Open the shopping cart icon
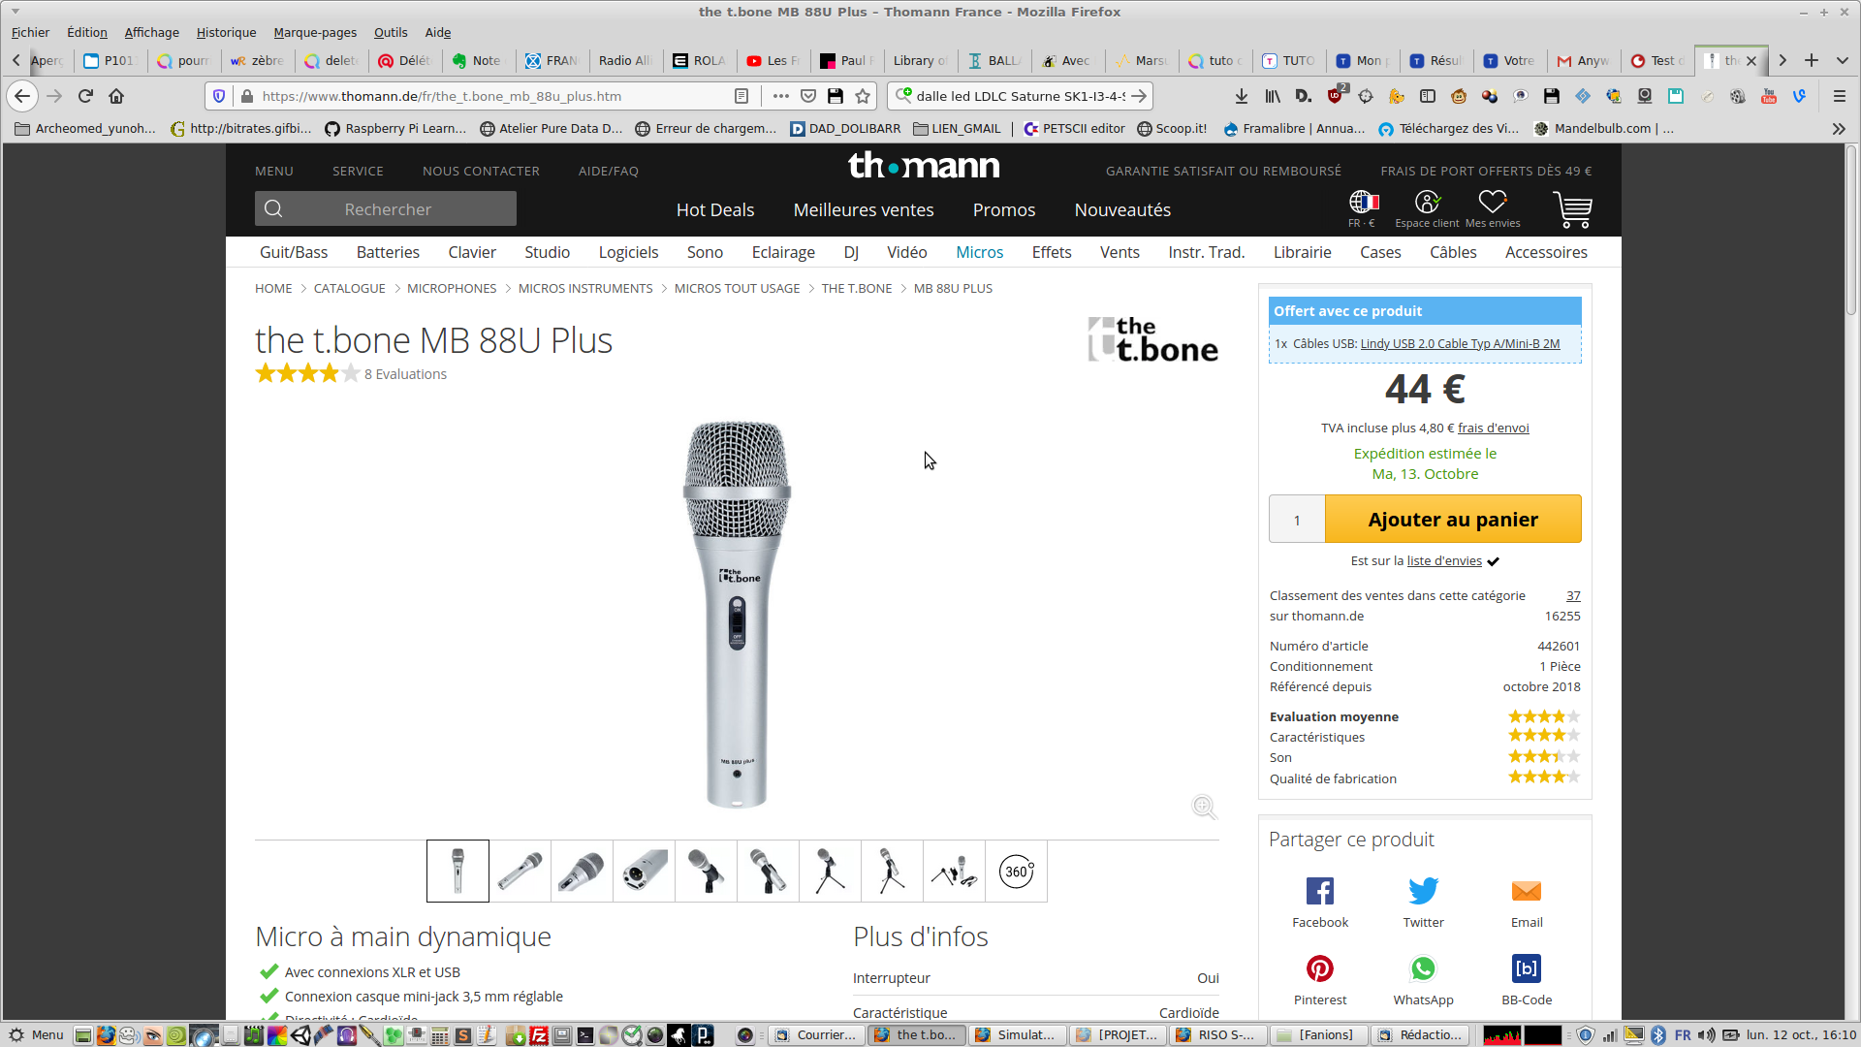The height and width of the screenshot is (1047, 1861). click(1572, 208)
